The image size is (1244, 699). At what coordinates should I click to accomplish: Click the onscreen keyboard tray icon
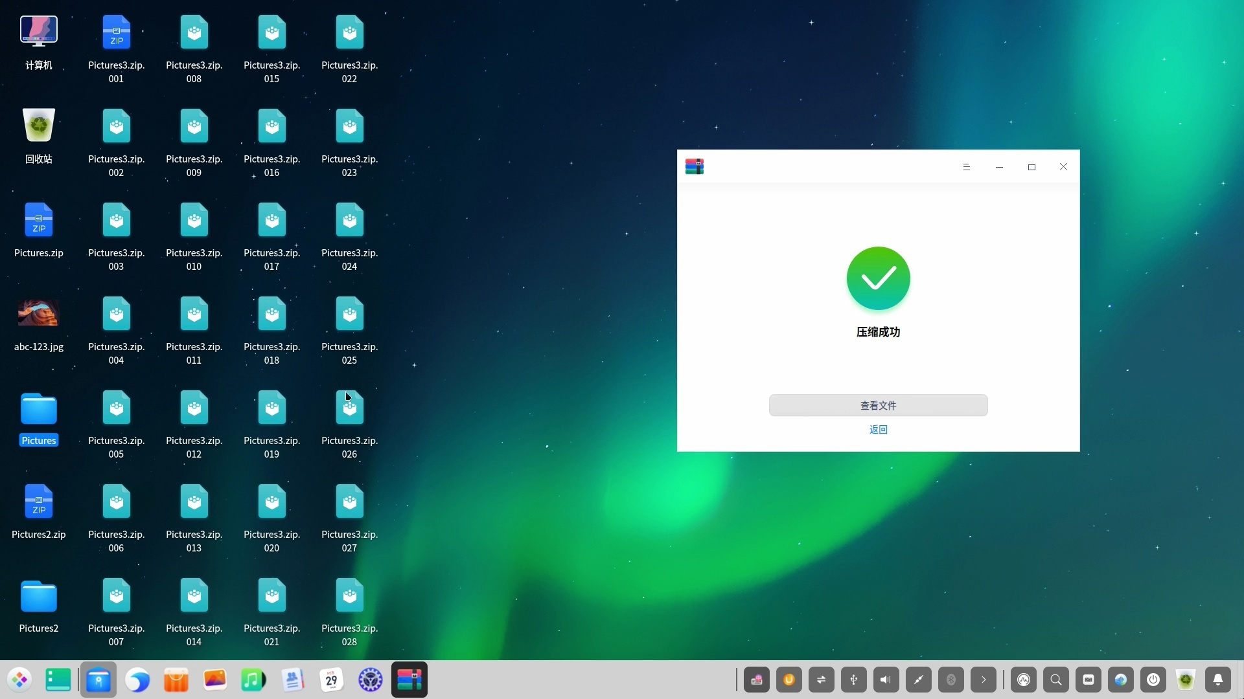[x=1088, y=680]
